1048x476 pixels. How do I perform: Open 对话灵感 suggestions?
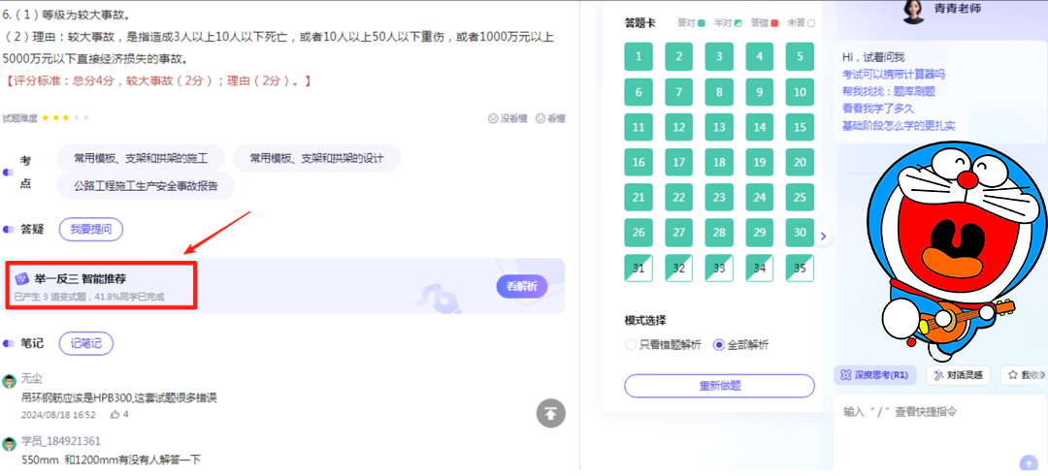(957, 375)
